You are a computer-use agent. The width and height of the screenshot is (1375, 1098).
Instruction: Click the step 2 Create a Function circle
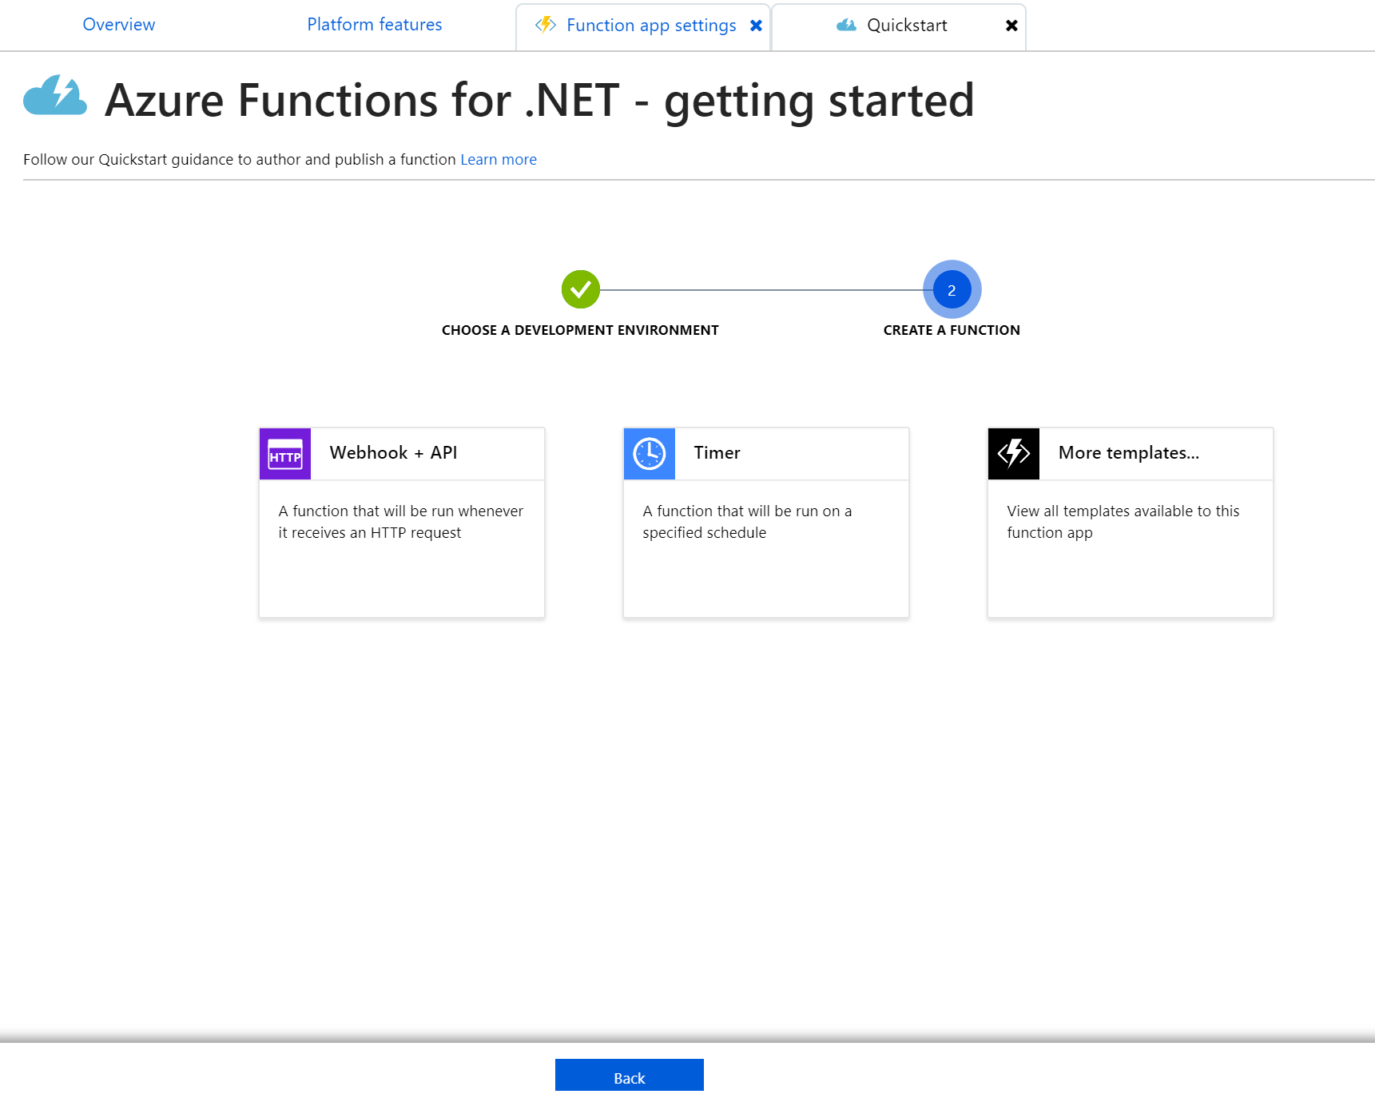coord(952,289)
